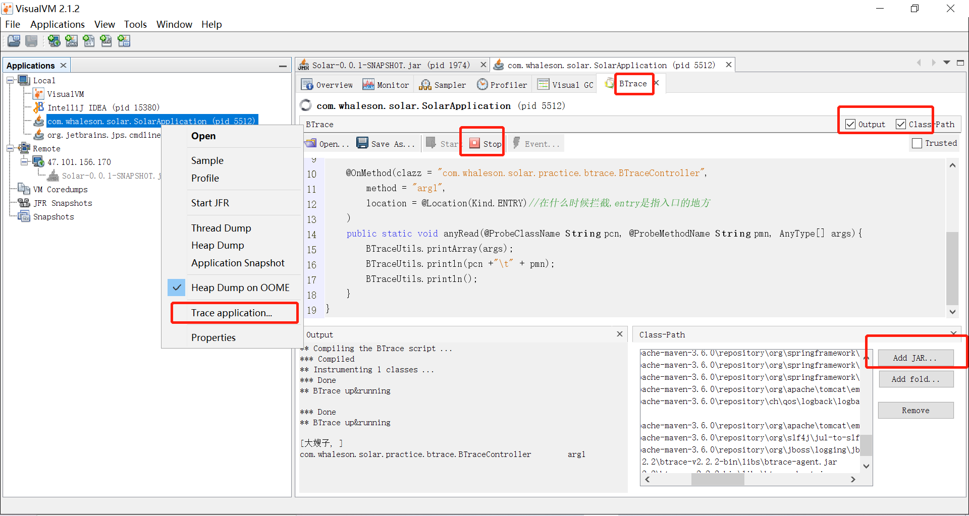This screenshot has width=969, height=516.
Task: Close the SolarApplication pid 5512 document tab
Action: pos(729,65)
